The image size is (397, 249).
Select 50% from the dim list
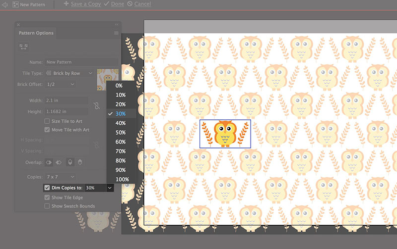pyautogui.click(x=121, y=132)
